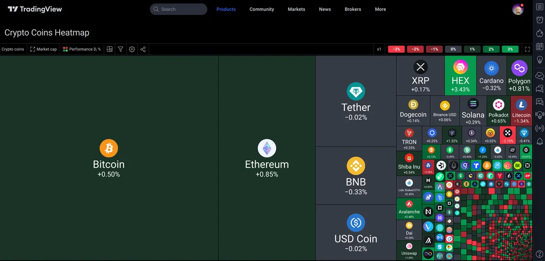Select the 3% legend swatch
Viewport: 545px width, 261px height.
(x=510, y=49)
